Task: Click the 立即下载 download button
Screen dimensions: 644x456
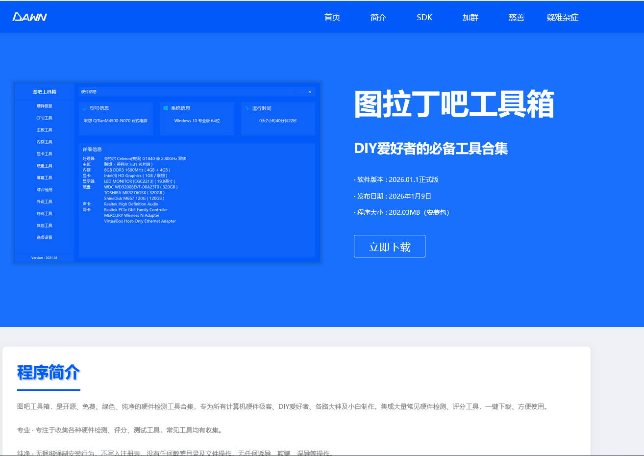Action: point(389,246)
